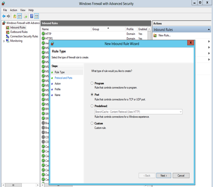This screenshot has width=213, height=187.
Task: Click the Forward arrow toolbar icon
Action: pyautogui.click(x=8, y=16)
